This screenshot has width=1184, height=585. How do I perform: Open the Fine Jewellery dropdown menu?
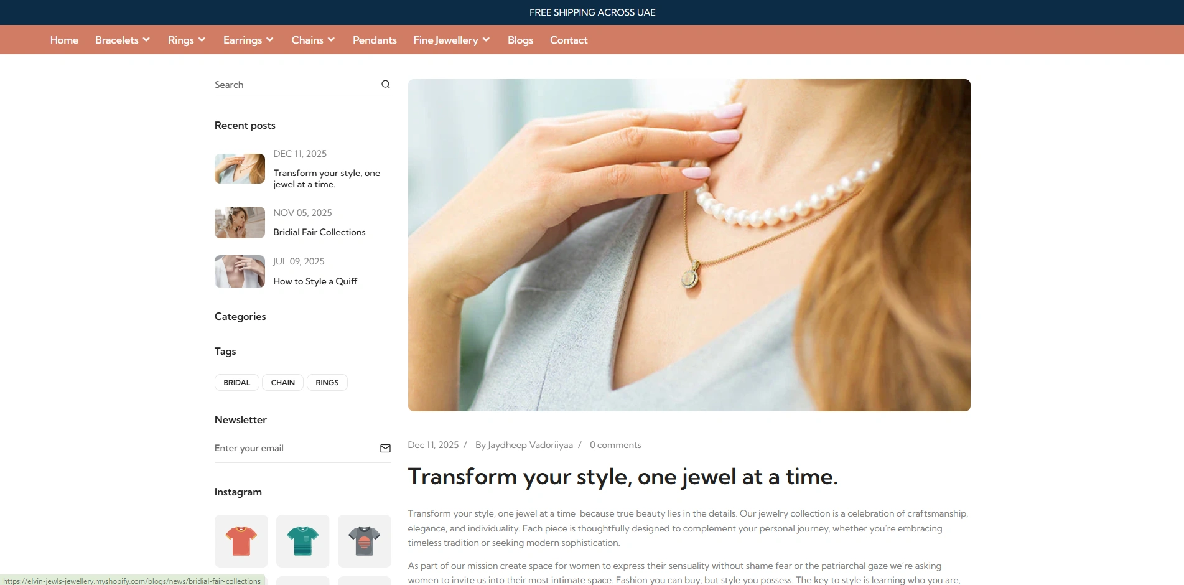(x=452, y=40)
